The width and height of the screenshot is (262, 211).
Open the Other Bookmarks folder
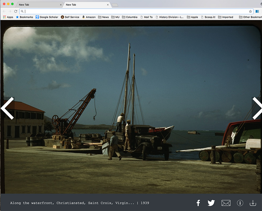click(250, 17)
